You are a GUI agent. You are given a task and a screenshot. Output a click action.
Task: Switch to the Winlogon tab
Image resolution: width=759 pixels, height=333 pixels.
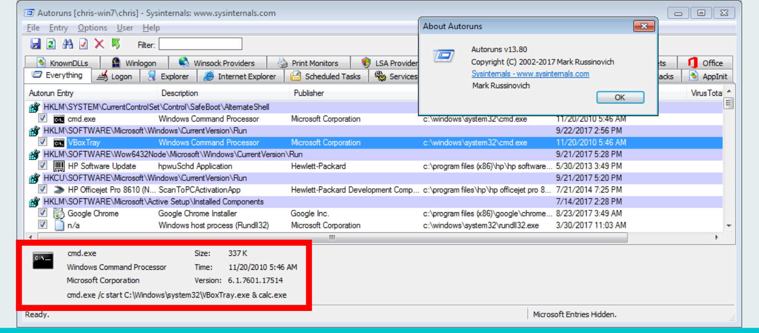tap(134, 63)
